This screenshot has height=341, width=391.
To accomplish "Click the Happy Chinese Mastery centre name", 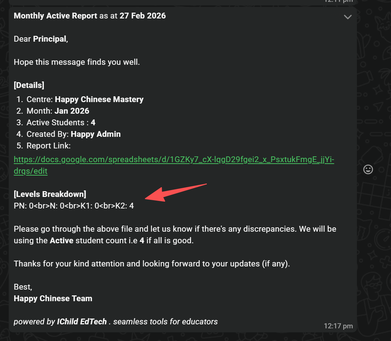I will point(99,99).
